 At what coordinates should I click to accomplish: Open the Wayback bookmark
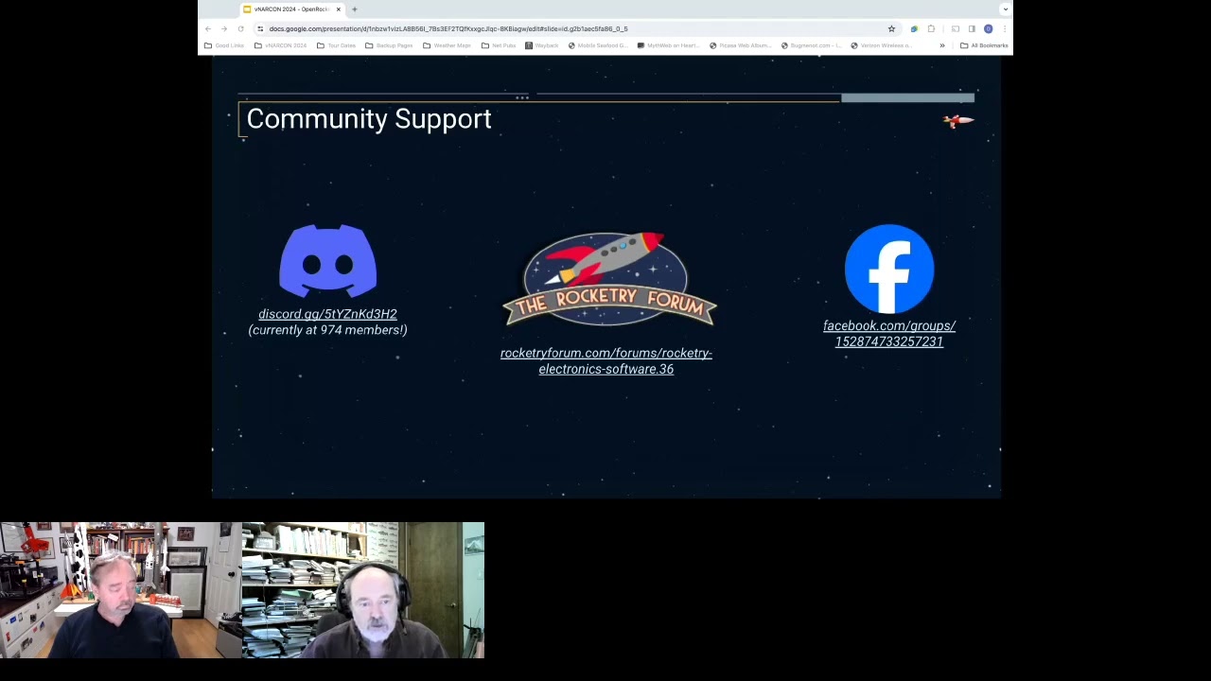click(541, 45)
